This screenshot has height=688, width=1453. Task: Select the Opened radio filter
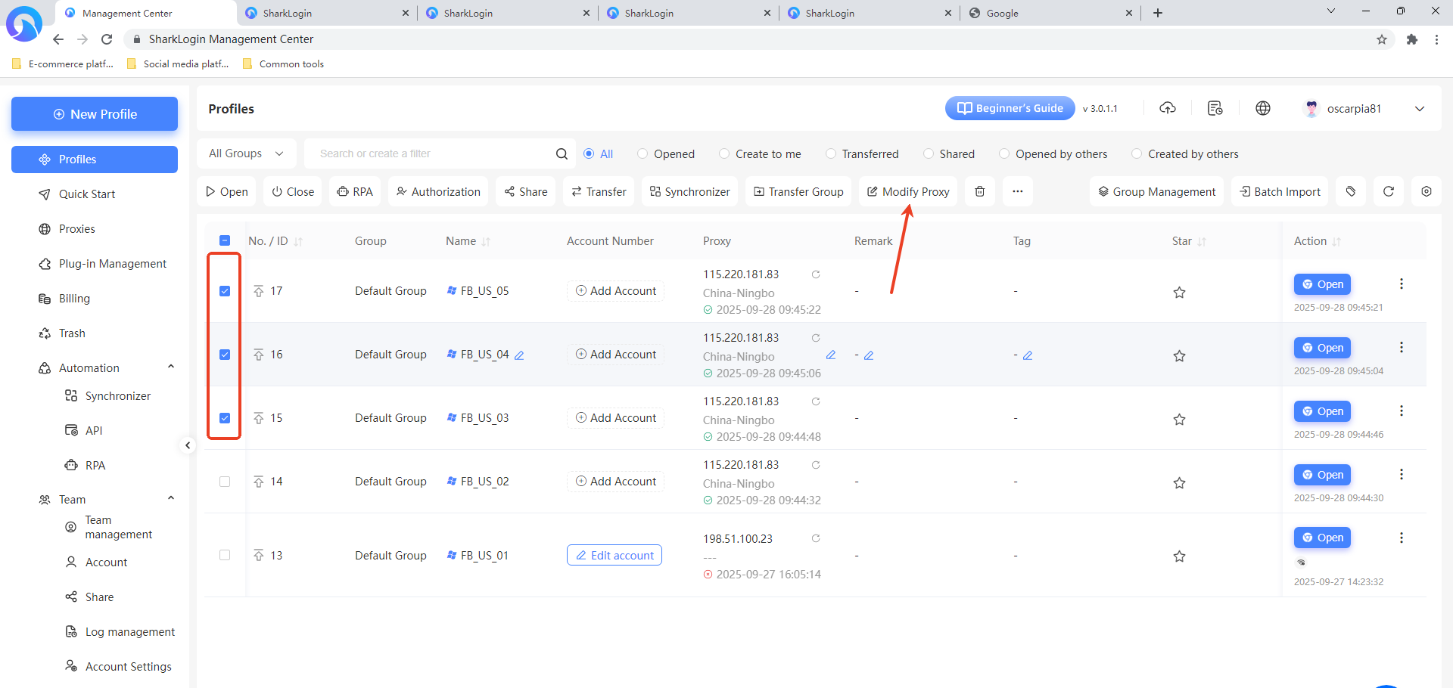point(642,154)
